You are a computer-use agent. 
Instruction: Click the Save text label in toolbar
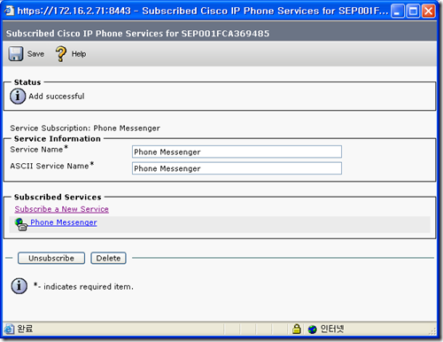(x=35, y=54)
